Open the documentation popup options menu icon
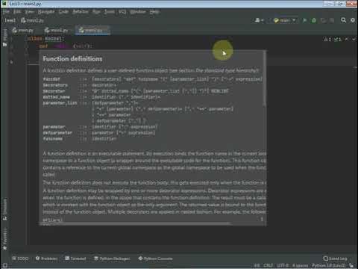Viewport: 358px width, 269px height. (262, 219)
